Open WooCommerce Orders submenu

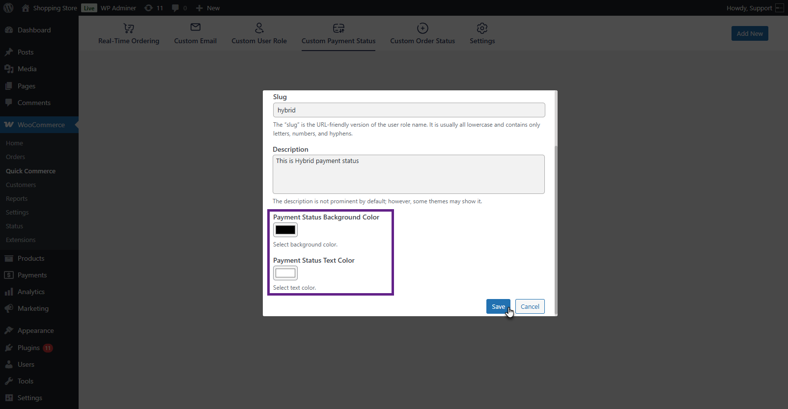15,157
